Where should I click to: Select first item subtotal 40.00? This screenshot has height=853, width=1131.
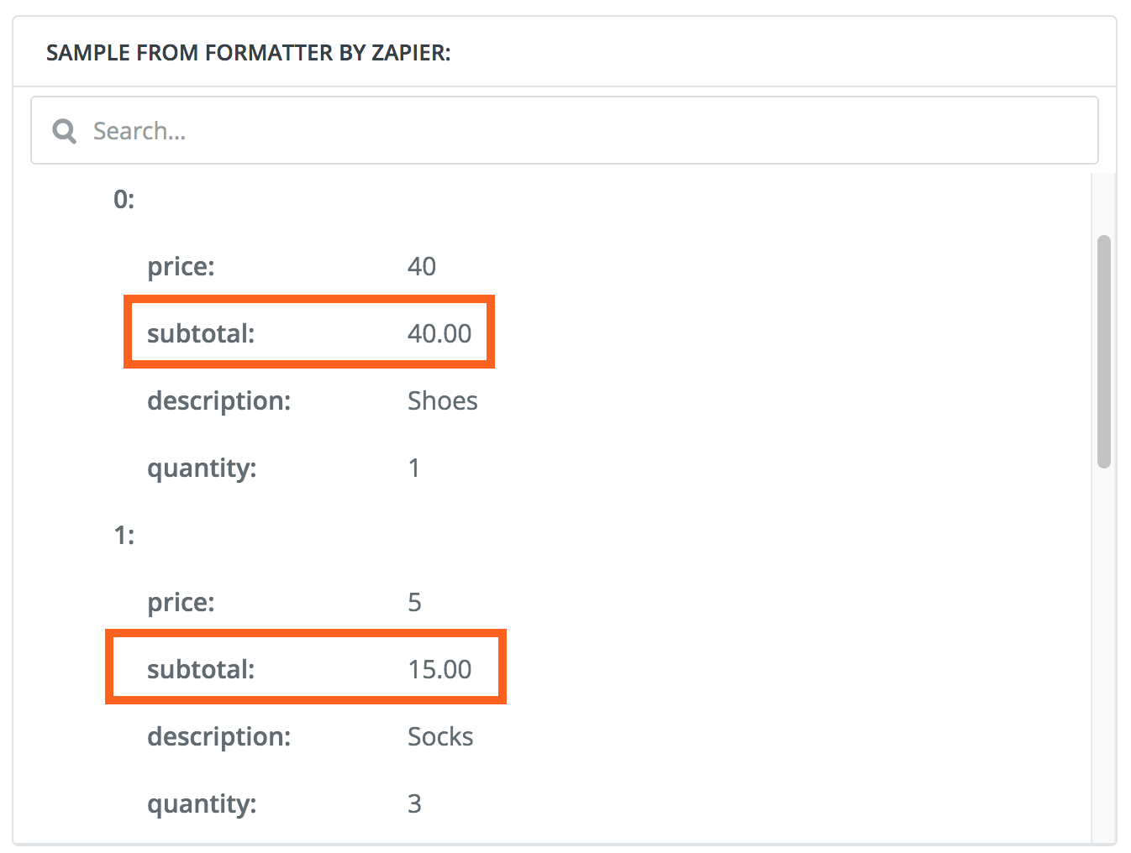click(439, 333)
